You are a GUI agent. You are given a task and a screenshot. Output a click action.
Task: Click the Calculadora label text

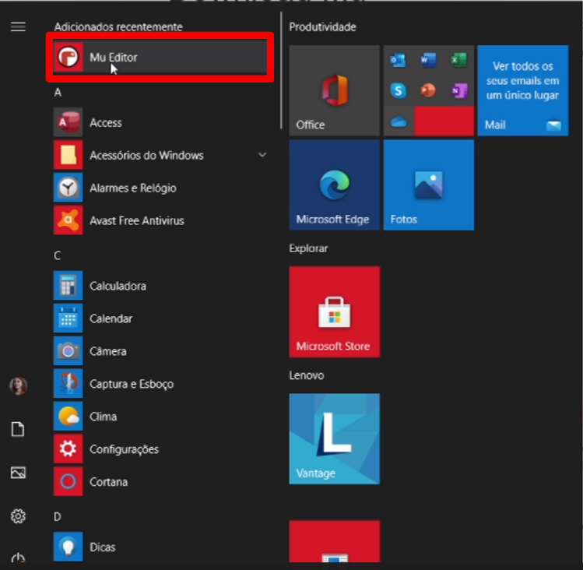coord(118,286)
